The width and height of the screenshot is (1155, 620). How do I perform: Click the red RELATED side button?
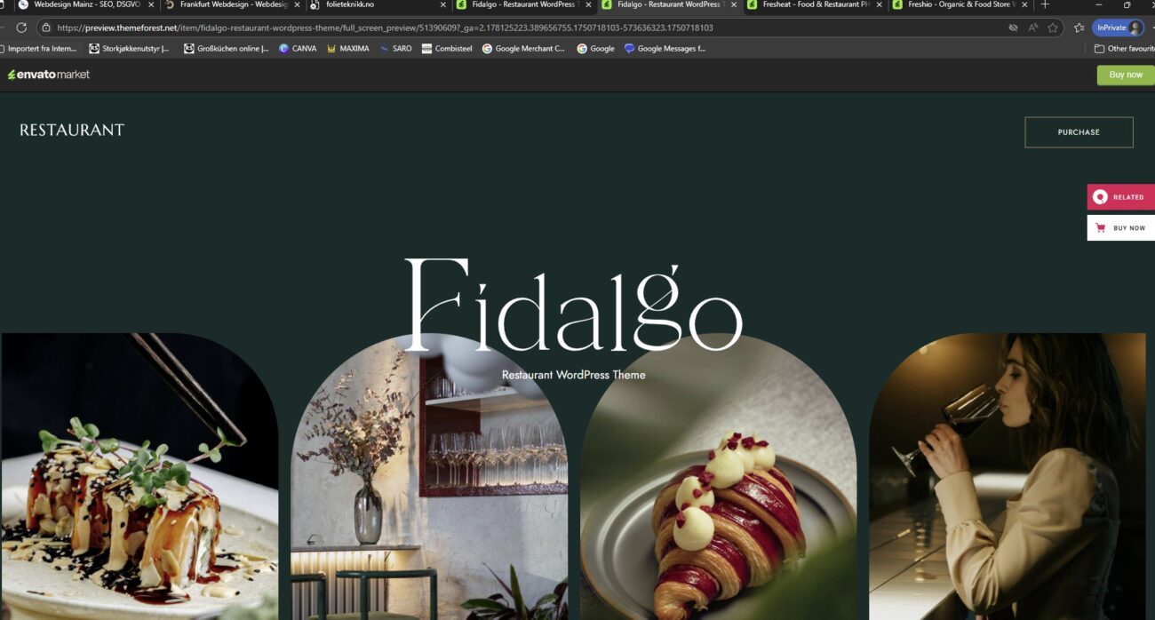pos(1120,197)
